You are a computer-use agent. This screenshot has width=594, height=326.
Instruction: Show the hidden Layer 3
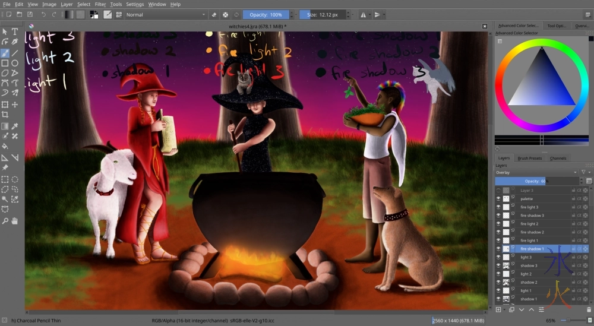tap(498, 190)
